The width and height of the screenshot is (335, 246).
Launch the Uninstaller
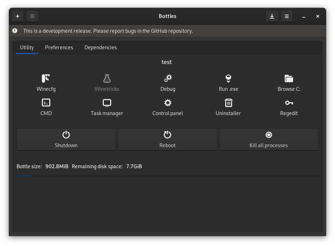pos(228,107)
